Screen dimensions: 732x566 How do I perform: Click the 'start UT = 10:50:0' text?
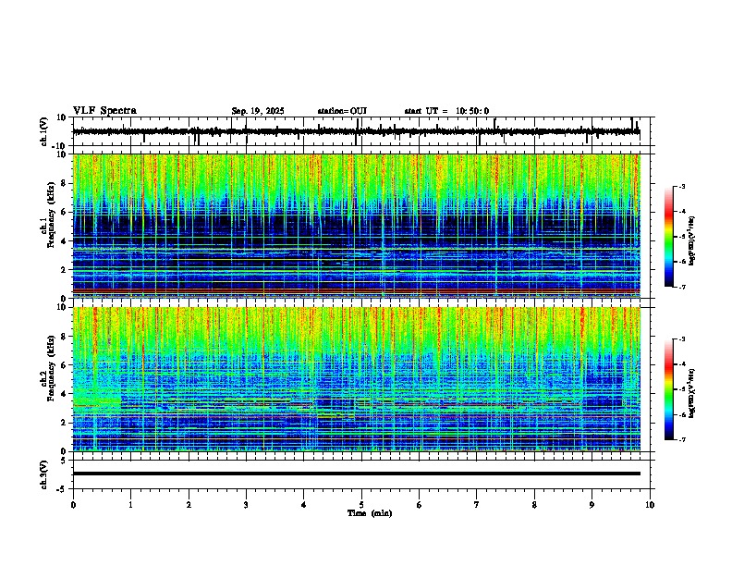coord(446,111)
